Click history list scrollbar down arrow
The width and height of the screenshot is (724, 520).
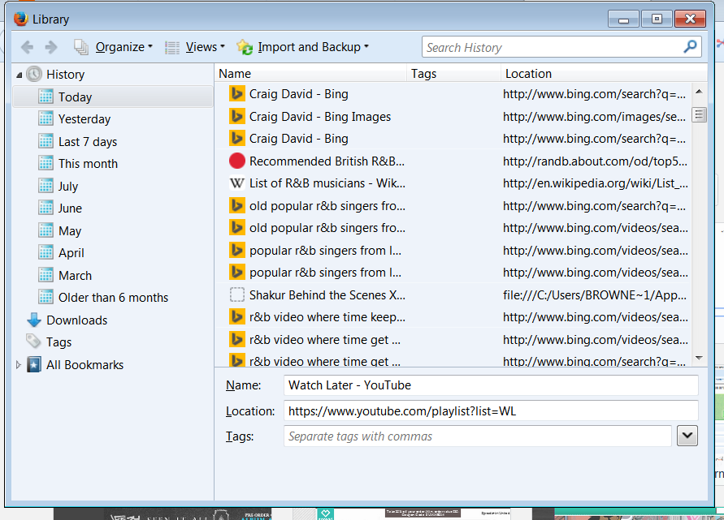(x=699, y=359)
